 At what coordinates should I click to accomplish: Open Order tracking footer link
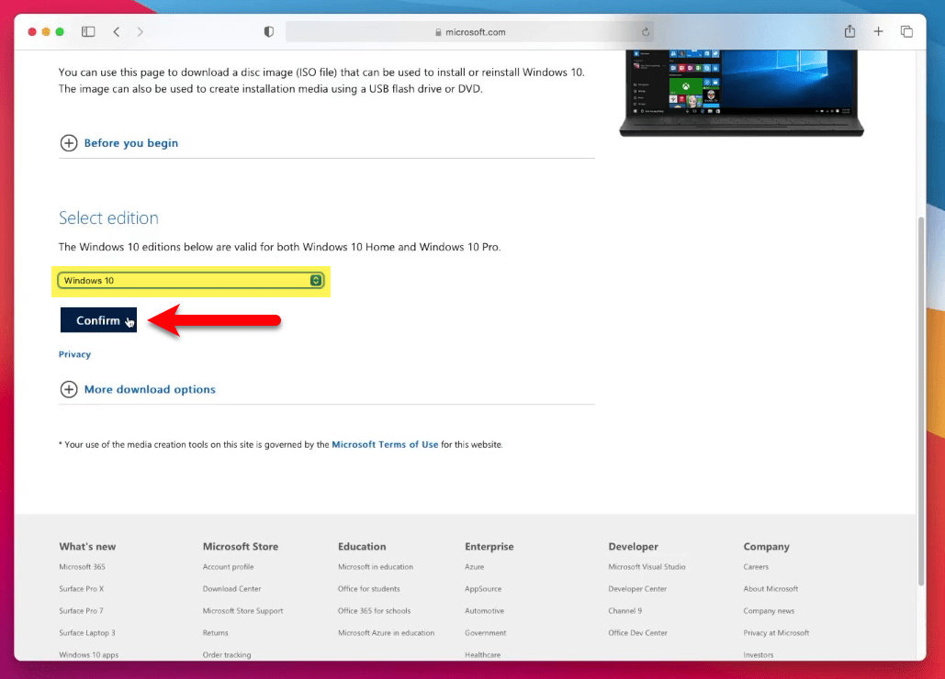coord(227,655)
